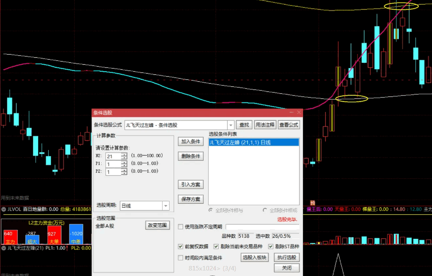432x276 pixels.
Task: Focus the P1 parameter input field
Action: (113, 164)
